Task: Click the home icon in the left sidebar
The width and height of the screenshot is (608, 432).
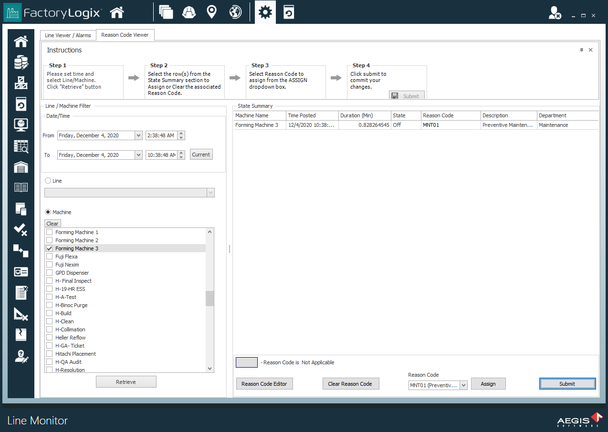Action: [21, 41]
